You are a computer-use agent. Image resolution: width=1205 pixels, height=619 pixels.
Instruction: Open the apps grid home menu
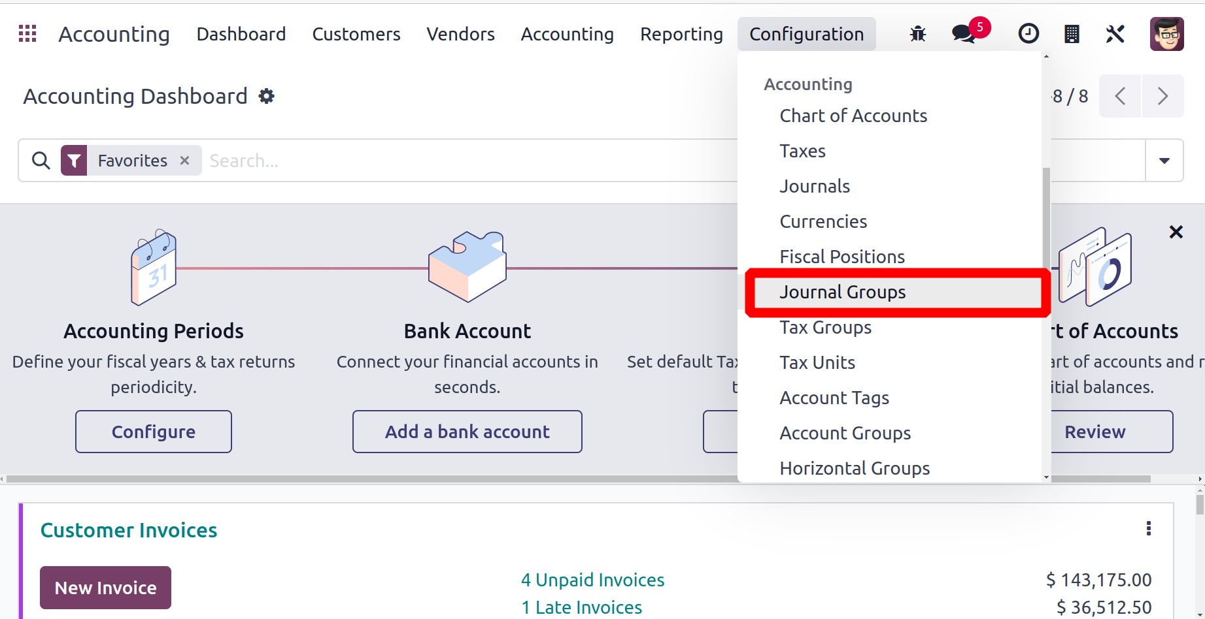pyautogui.click(x=27, y=34)
